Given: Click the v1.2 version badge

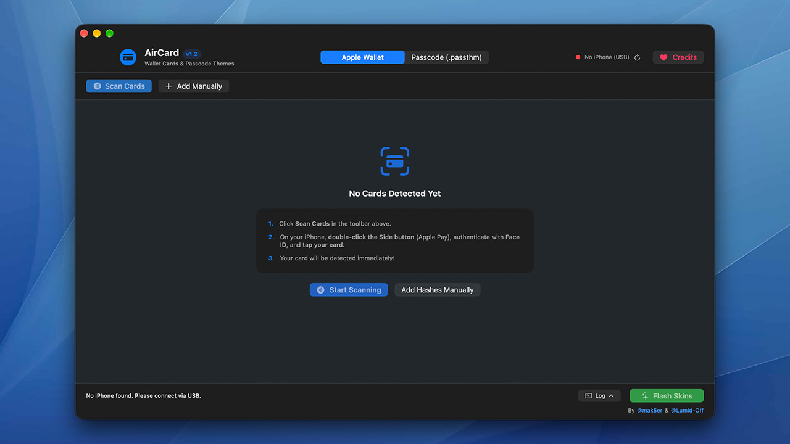Looking at the screenshot, I should click(192, 54).
